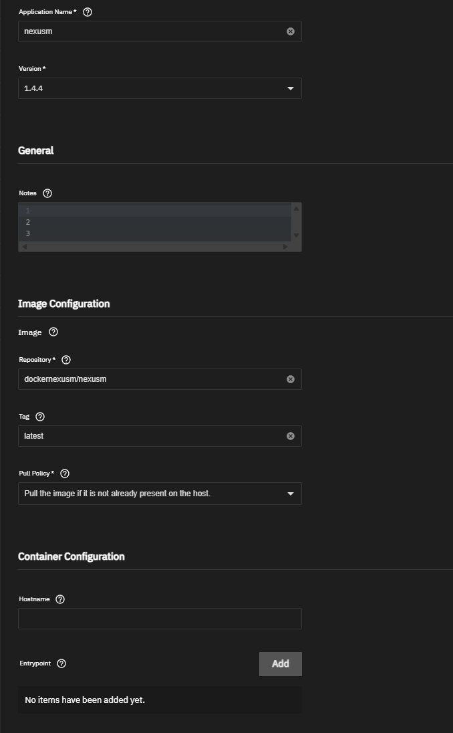This screenshot has width=453, height=733.
Task: Clear the Tag field value
Action: click(291, 436)
